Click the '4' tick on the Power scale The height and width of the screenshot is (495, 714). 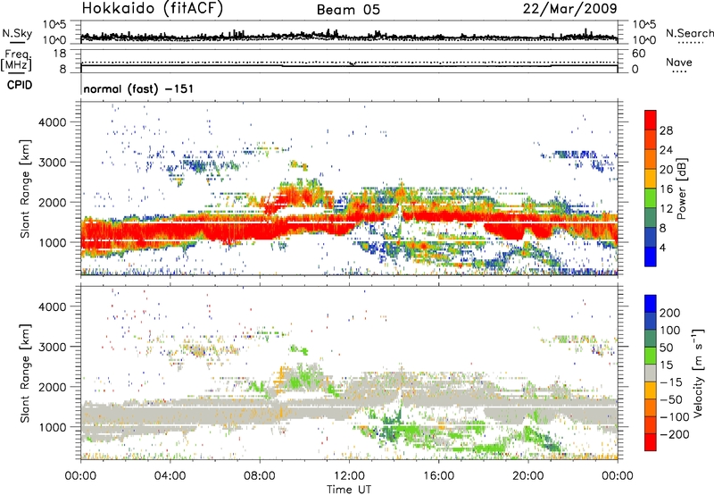click(x=662, y=247)
